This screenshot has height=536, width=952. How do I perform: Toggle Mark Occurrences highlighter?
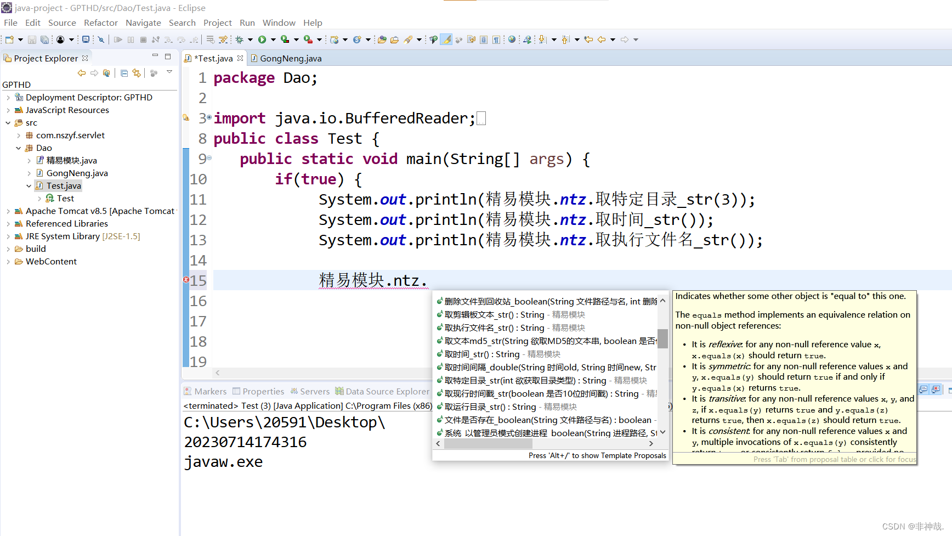click(x=446, y=39)
